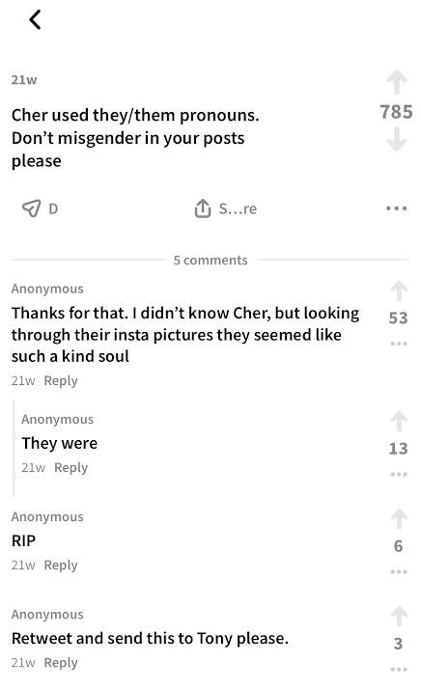Screen dimensions: 421x690
Task: Upvote the 'Thanks for that' comment
Action: coord(399,290)
